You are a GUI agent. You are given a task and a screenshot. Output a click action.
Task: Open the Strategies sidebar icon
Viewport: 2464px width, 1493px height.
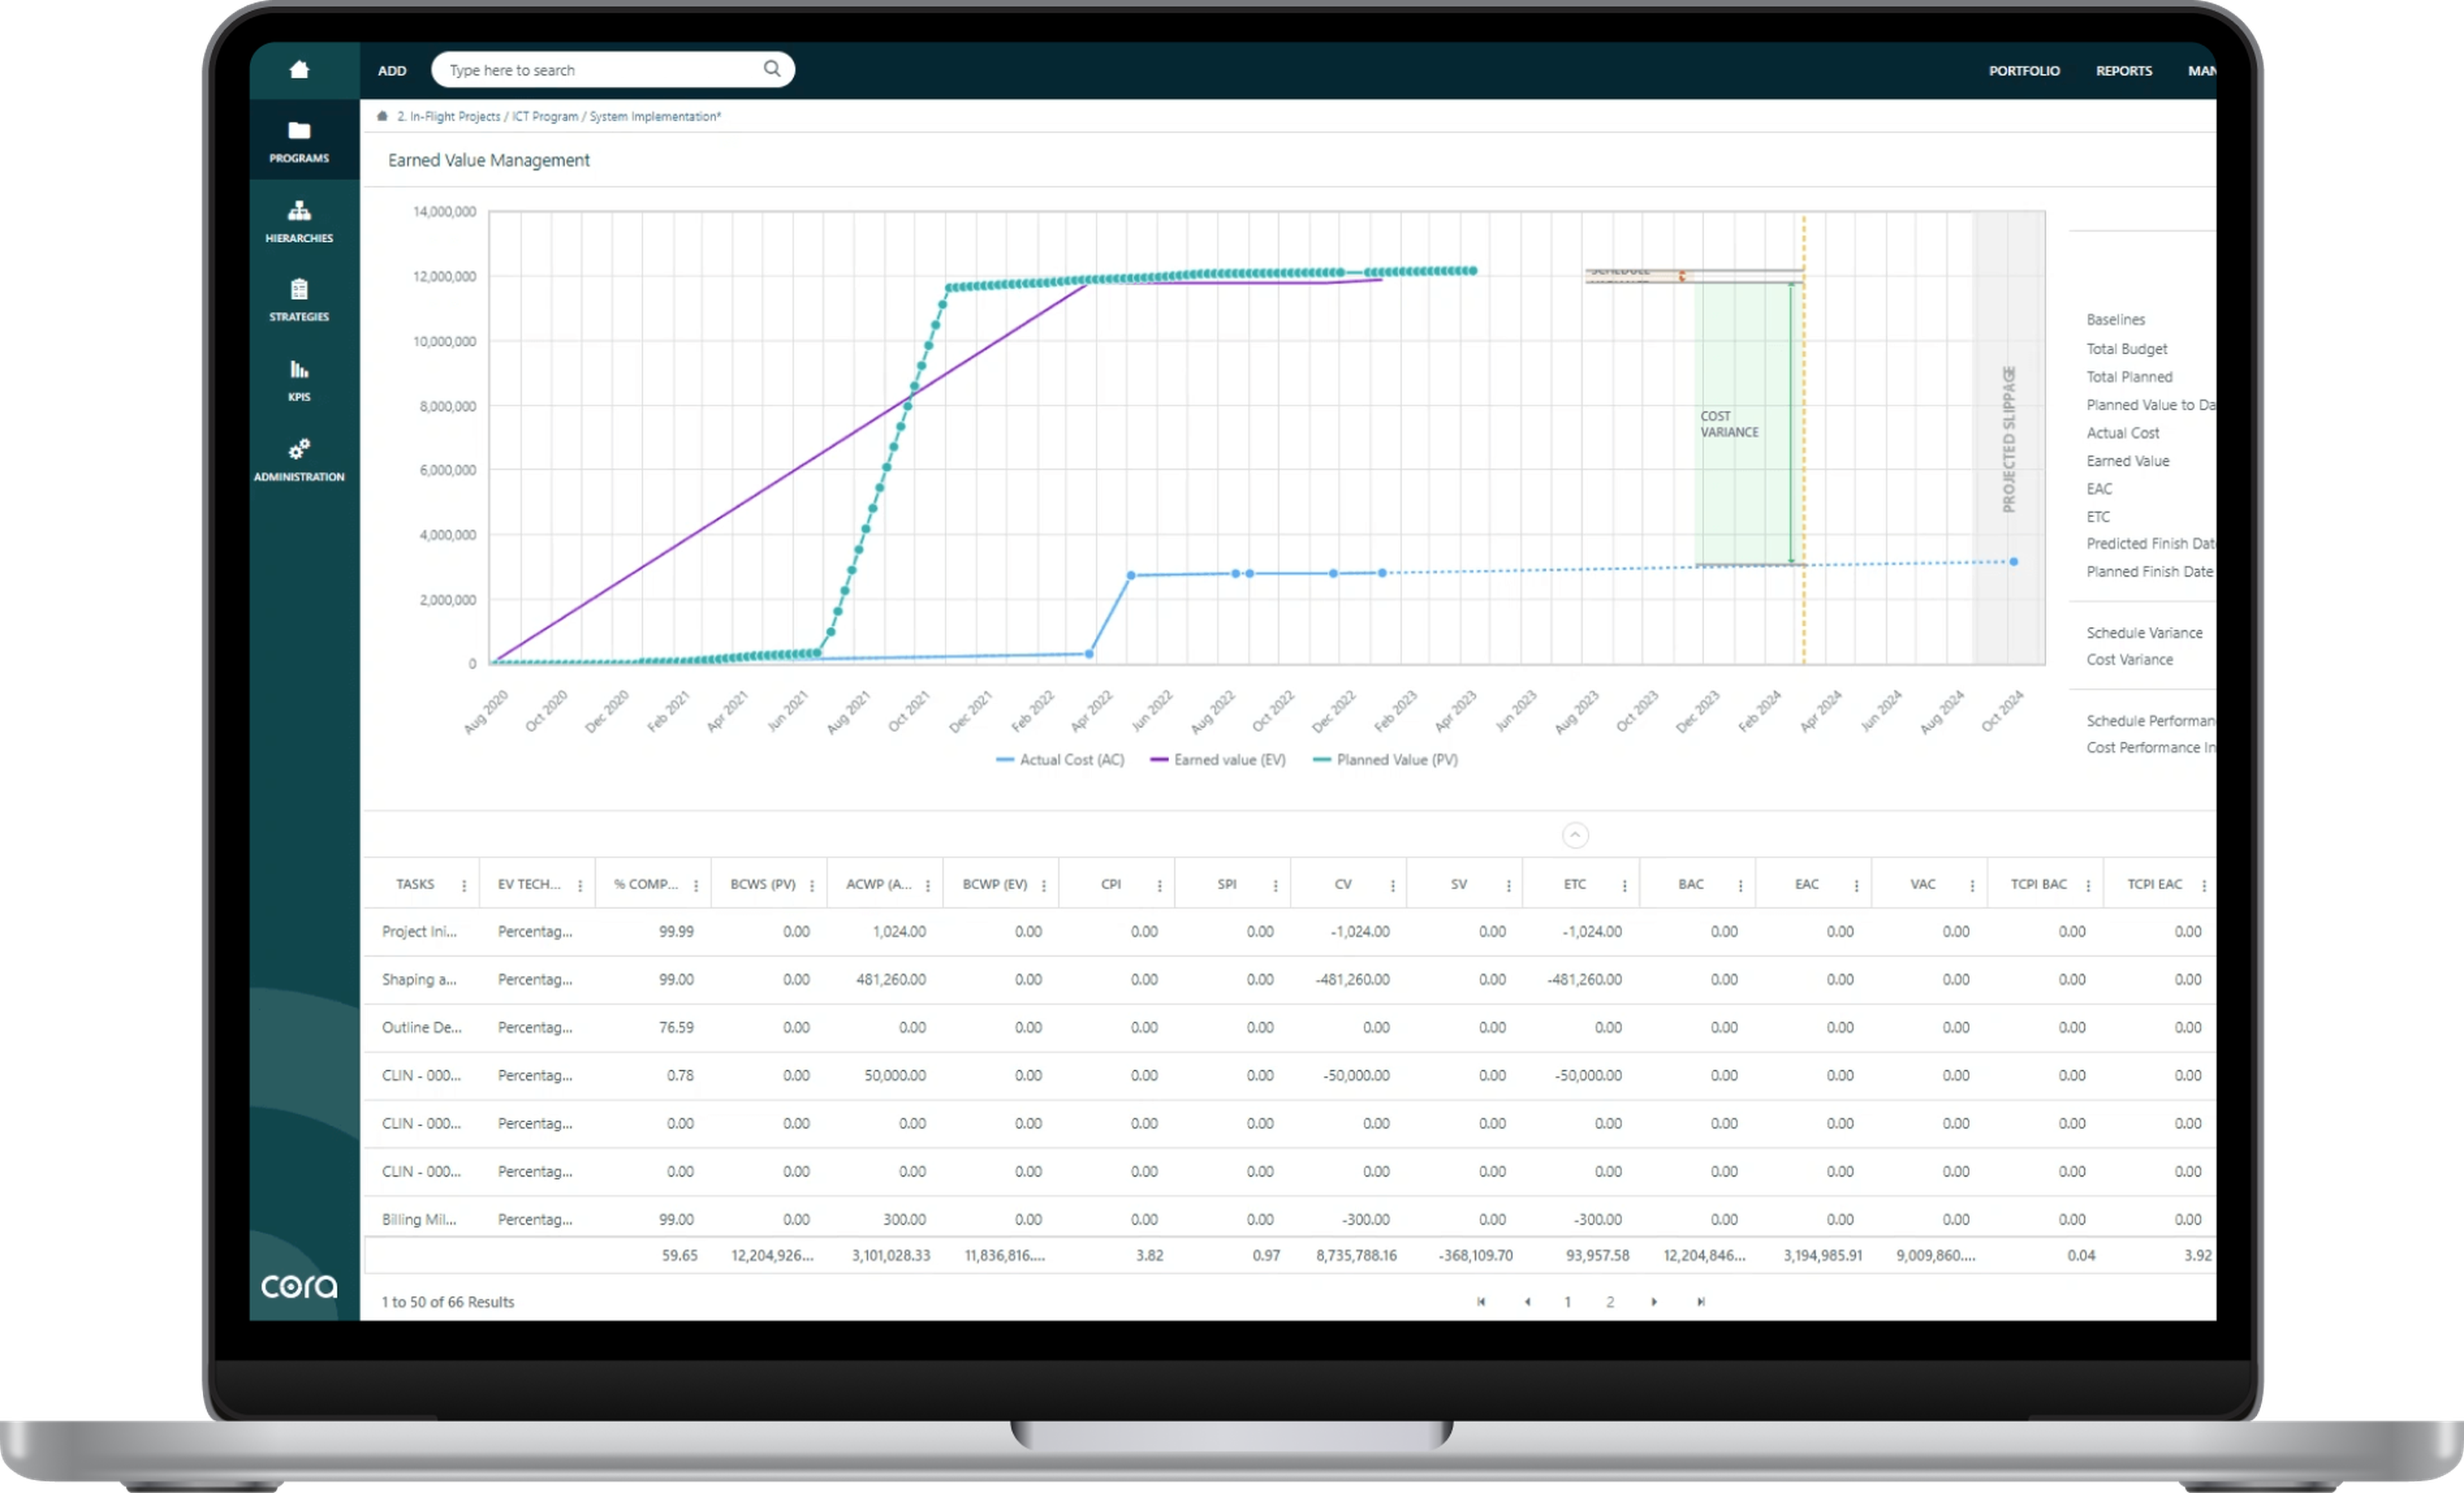point(299,289)
